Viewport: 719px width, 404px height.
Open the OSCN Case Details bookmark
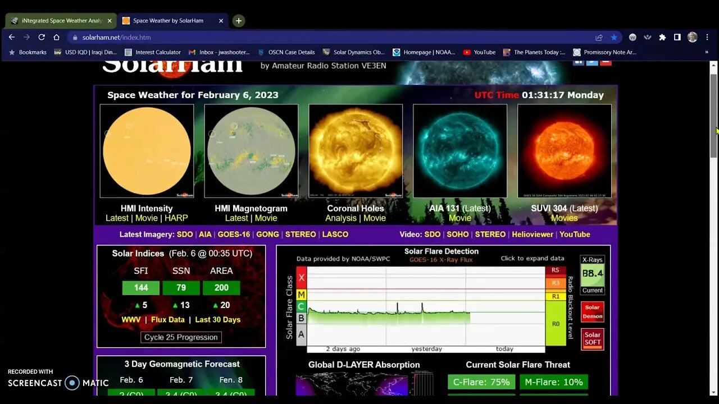[286, 52]
